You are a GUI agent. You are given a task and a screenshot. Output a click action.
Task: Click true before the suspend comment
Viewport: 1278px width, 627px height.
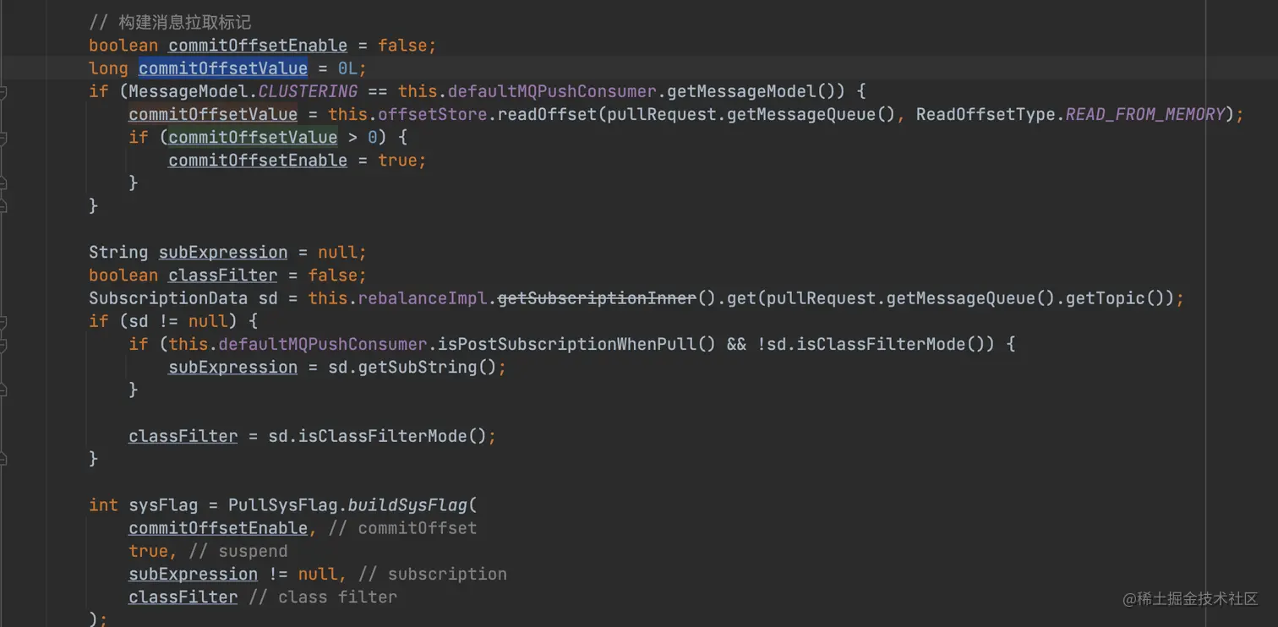[x=149, y=551]
